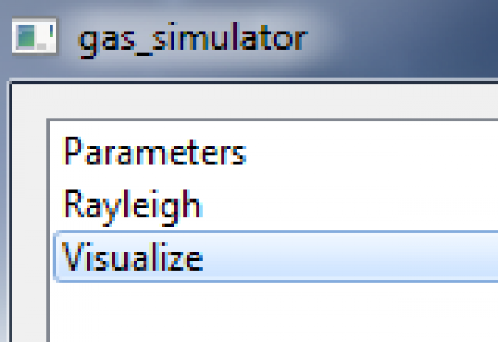Select the highlighted Visualize entry
498x342 pixels.
click(133, 256)
